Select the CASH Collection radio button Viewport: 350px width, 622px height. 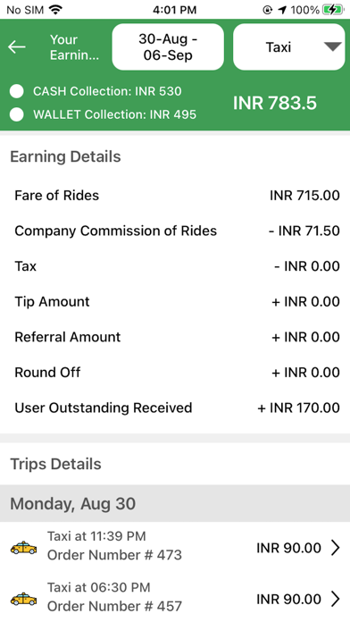(17, 91)
